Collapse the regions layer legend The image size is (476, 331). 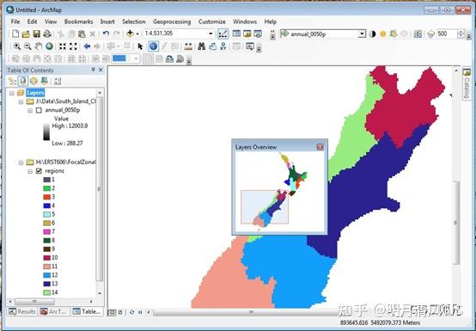[30, 171]
